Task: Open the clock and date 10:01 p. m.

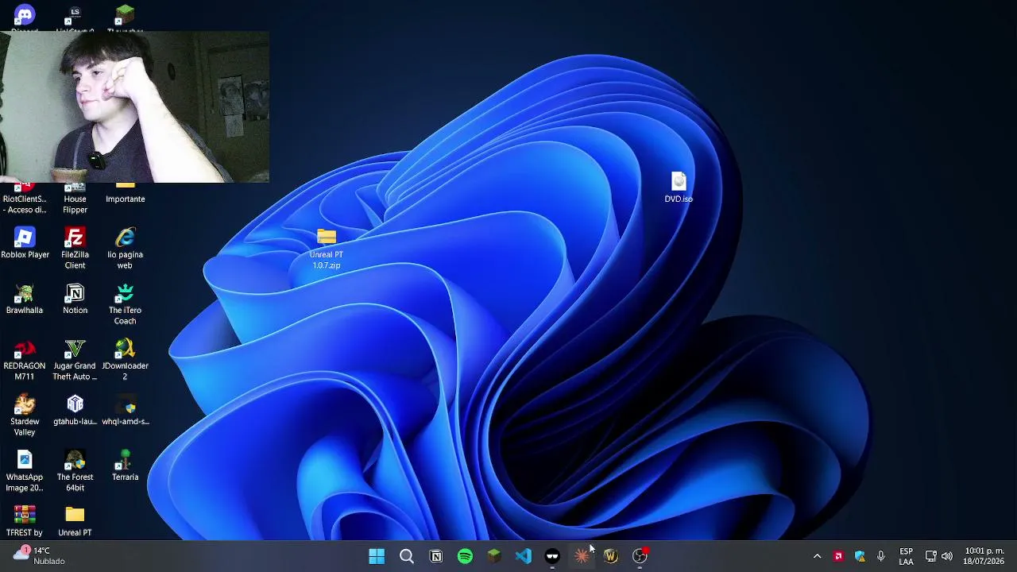Action: [984, 556]
